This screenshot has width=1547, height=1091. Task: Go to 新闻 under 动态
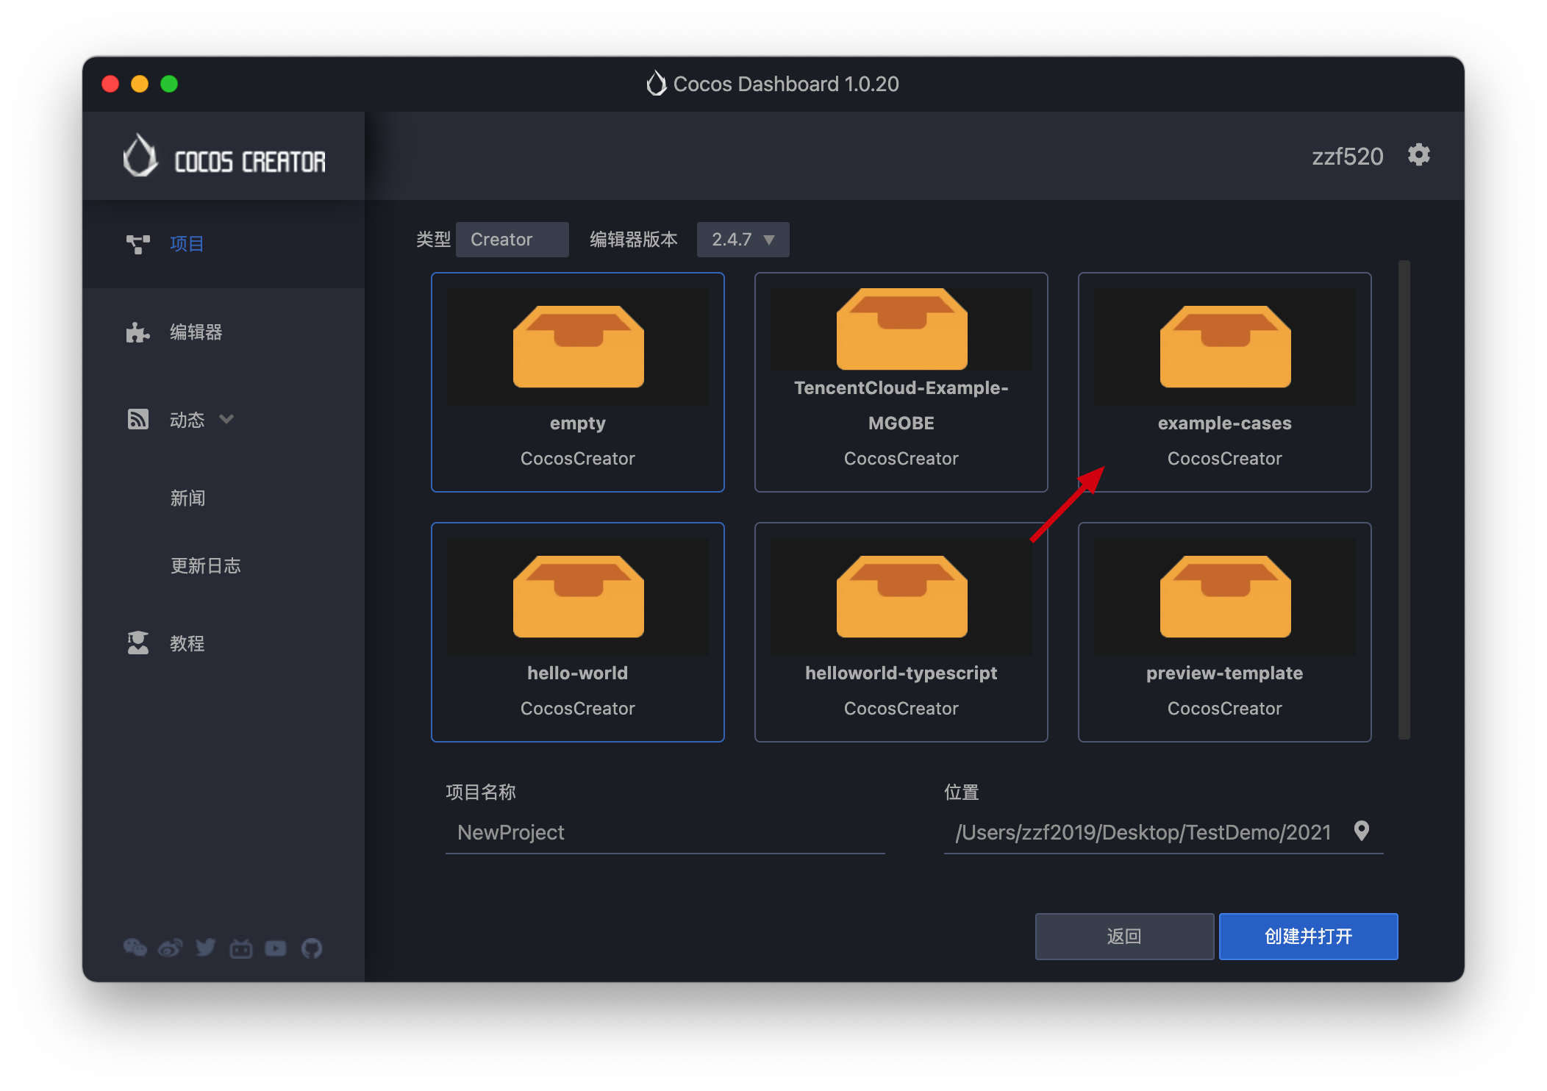click(x=187, y=498)
